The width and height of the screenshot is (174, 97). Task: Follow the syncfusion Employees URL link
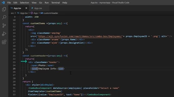coord(80,36)
